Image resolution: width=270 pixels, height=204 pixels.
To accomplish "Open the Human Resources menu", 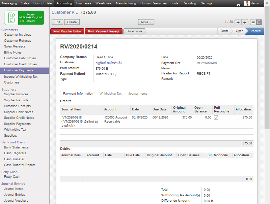I will [154, 3].
